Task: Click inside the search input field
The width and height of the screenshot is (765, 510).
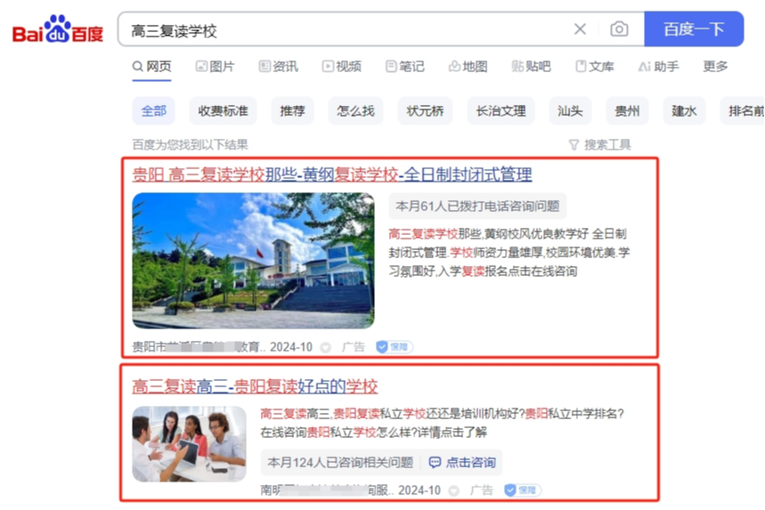Action: (x=341, y=30)
